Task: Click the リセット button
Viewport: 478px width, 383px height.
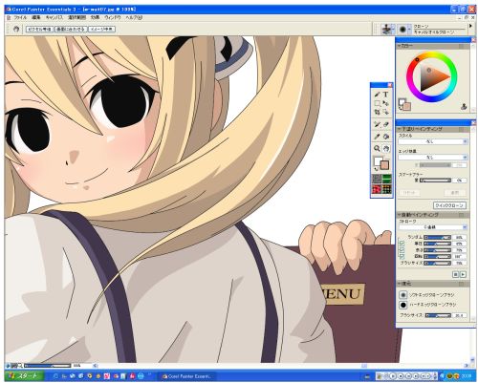Action: click(409, 193)
